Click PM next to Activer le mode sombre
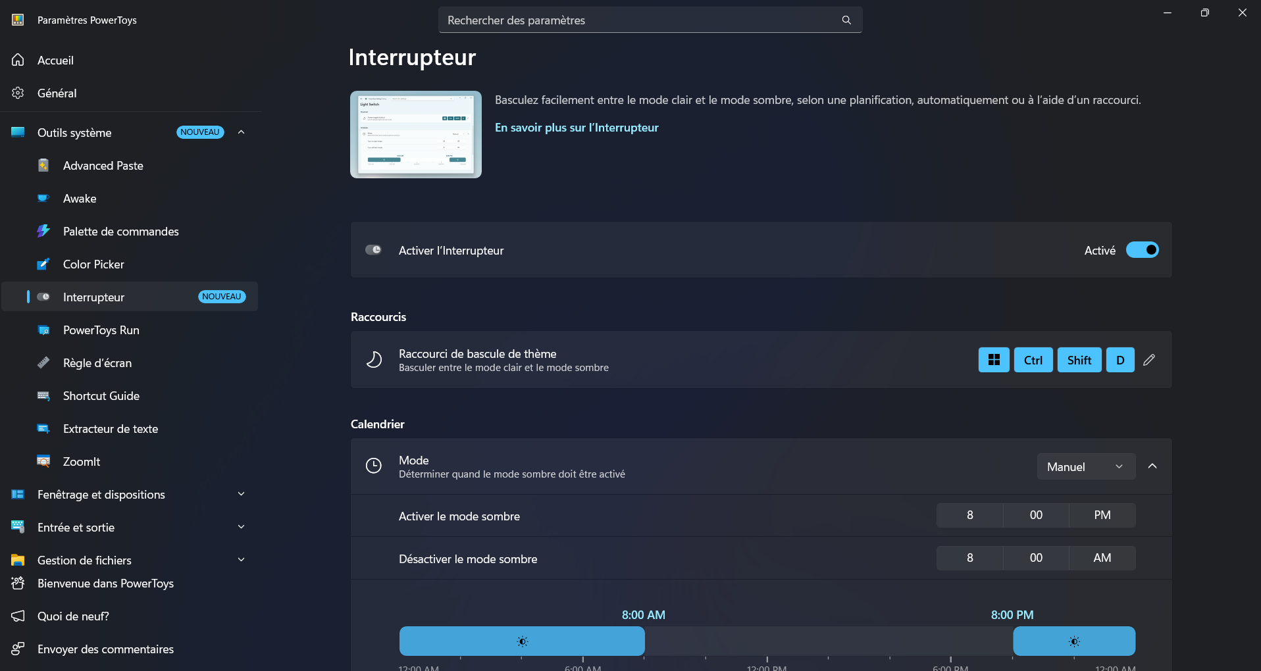 pyautogui.click(x=1102, y=515)
